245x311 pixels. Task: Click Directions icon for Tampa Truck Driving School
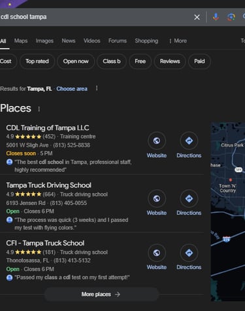tap(189, 198)
